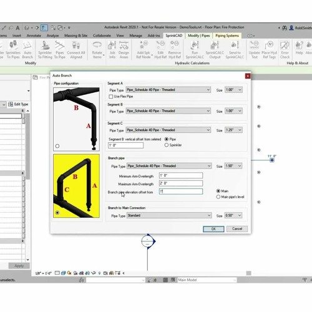This screenshot has height=312, width=312.
Task: Click the Edit Type button icon
Action: pos(11,104)
